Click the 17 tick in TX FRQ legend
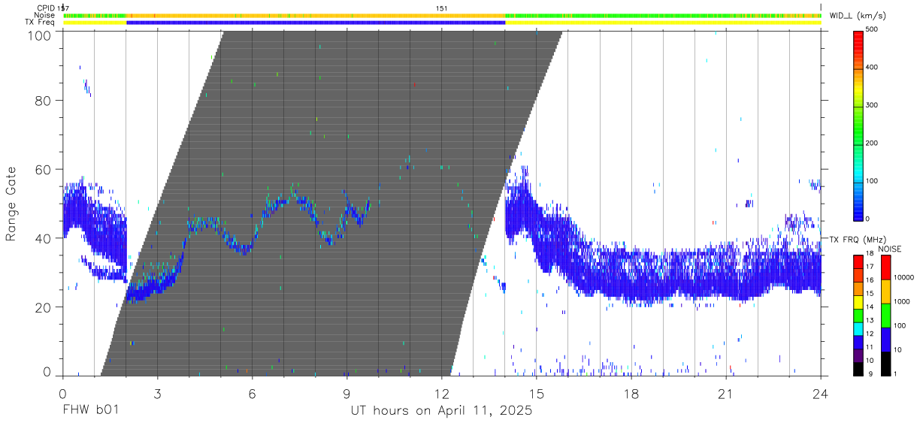The image size is (923, 426). (x=870, y=267)
